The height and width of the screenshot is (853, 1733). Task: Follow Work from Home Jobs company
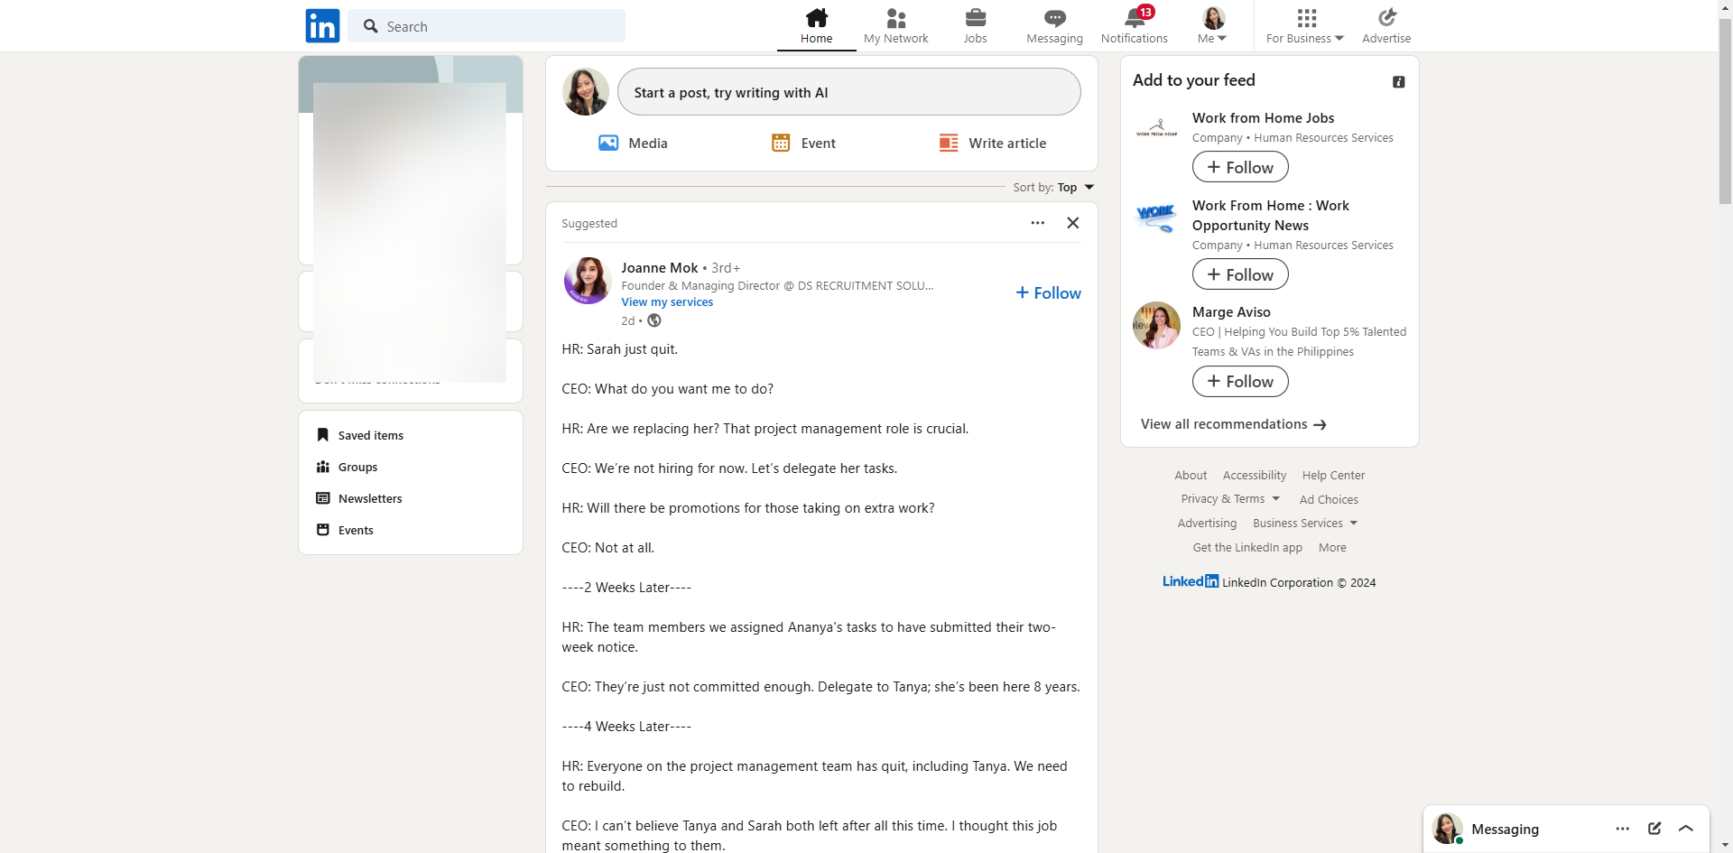tap(1240, 167)
